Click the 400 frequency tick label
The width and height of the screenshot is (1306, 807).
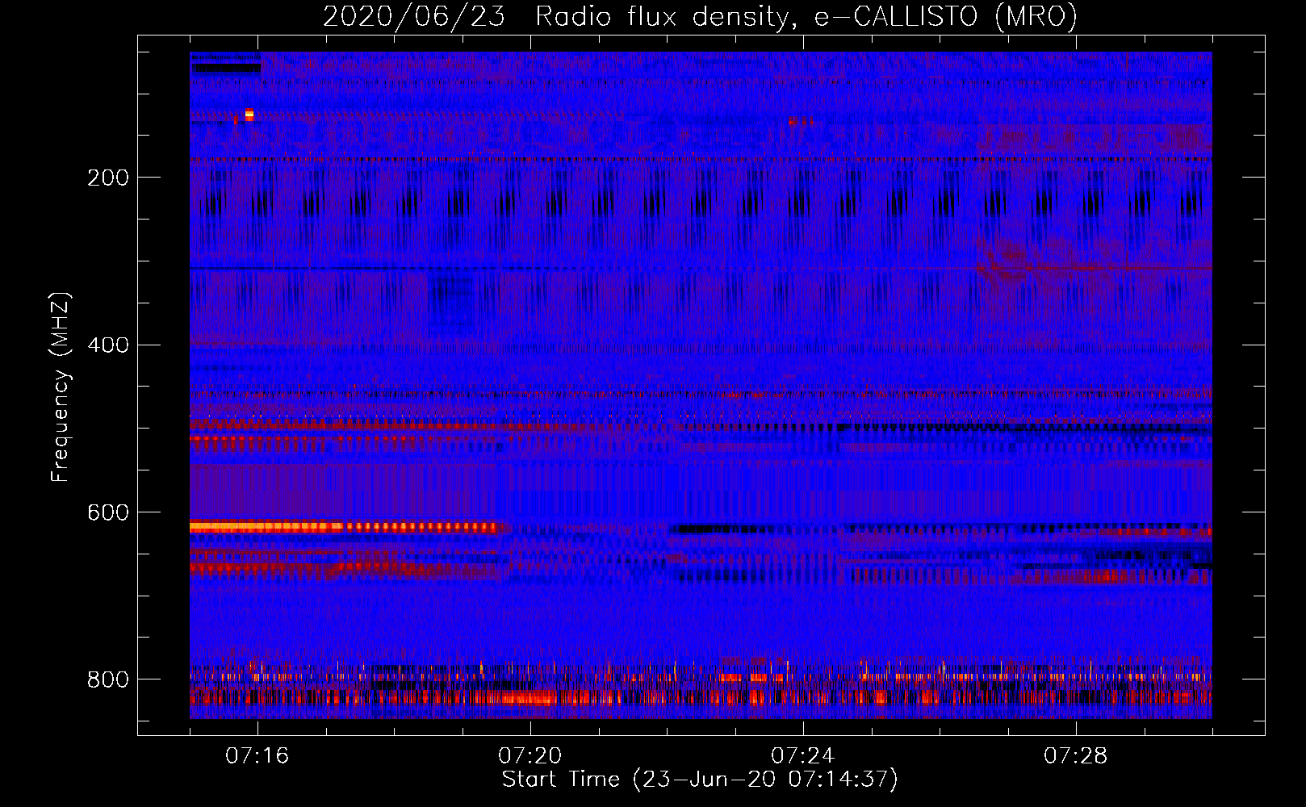(x=108, y=345)
